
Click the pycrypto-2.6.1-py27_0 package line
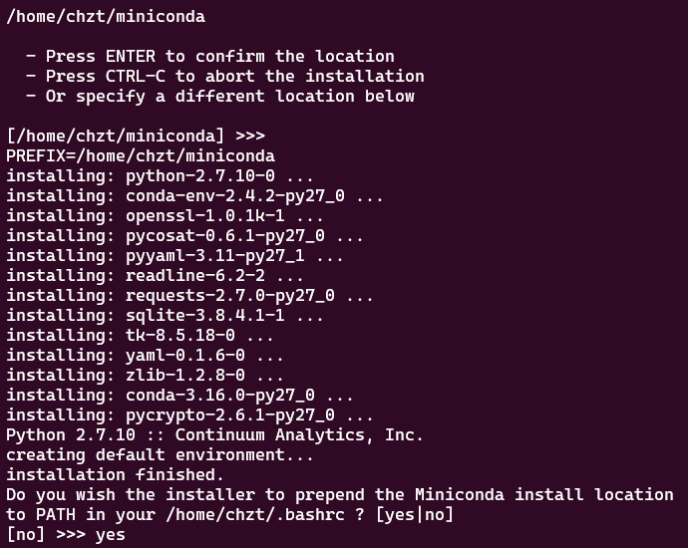[189, 415]
